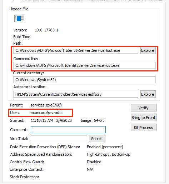Focus the Comment input field
The image size is (169, 184).
click(x=68, y=130)
